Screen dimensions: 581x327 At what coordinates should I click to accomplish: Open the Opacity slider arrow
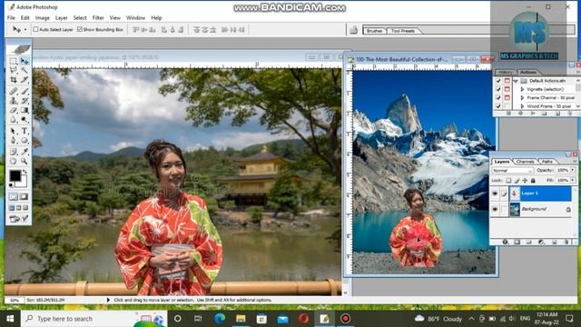[573, 170]
